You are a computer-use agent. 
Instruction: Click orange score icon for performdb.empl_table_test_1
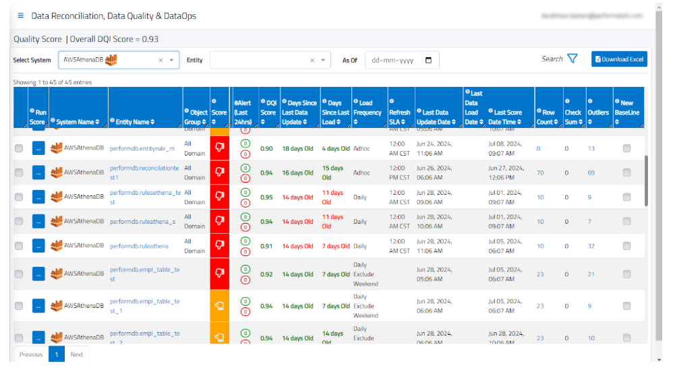coord(219,306)
